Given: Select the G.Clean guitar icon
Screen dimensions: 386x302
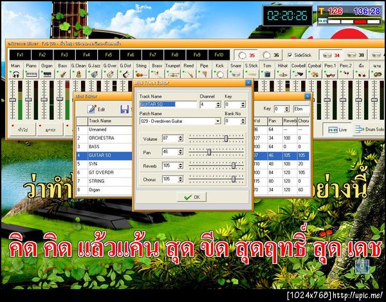Looking at the screenshot, I should [78, 74].
